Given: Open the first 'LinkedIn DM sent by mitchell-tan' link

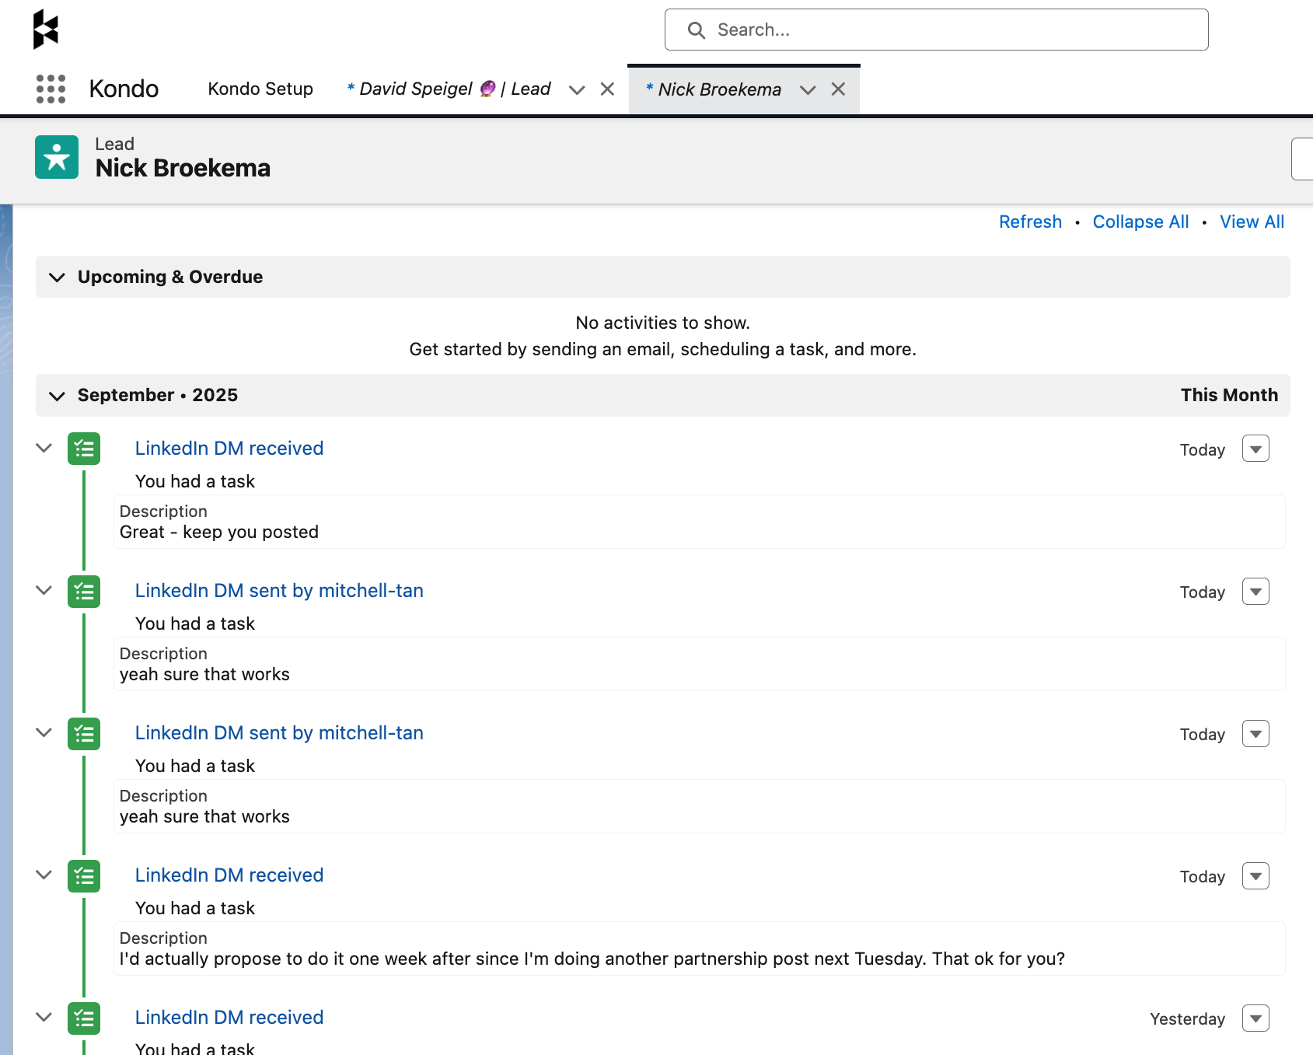Looking at the screenshot, I should [279, 590].
